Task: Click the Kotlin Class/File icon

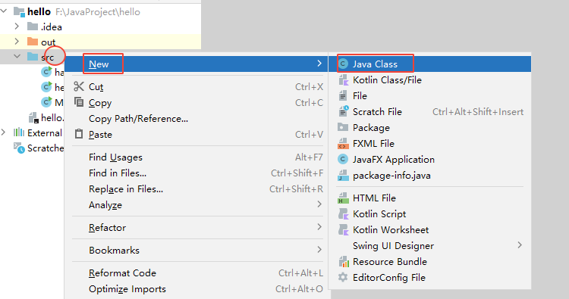Action: (x=343, y=80)
